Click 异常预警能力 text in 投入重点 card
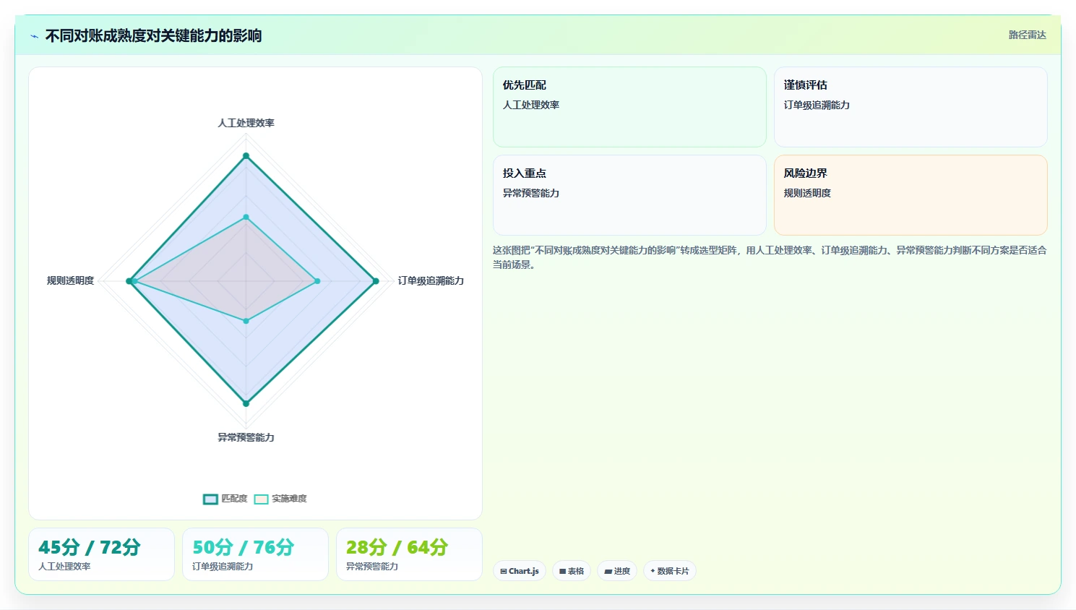Image resolution: width=1076 pixels, height=610 pixels. [x=531, y=193]
